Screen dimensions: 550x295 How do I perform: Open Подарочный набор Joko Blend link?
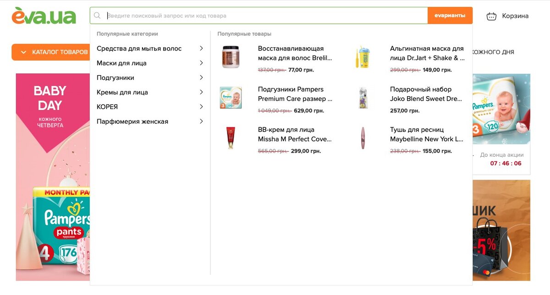click(426, 94)
